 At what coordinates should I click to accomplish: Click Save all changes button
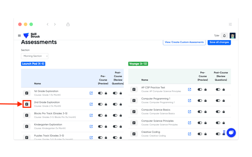coord(219,42)
